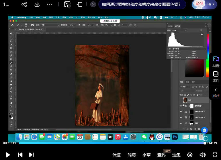
Task: Open the 高清 quality selector
Action: tap(132, 155)
